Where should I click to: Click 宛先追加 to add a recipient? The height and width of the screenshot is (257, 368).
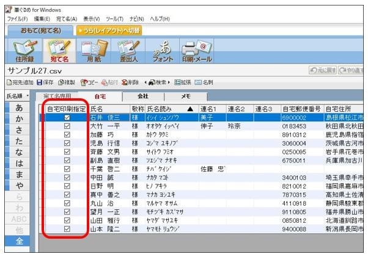[18, 82]
